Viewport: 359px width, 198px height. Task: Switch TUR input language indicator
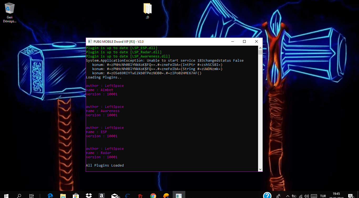click(x=323, y=196)
